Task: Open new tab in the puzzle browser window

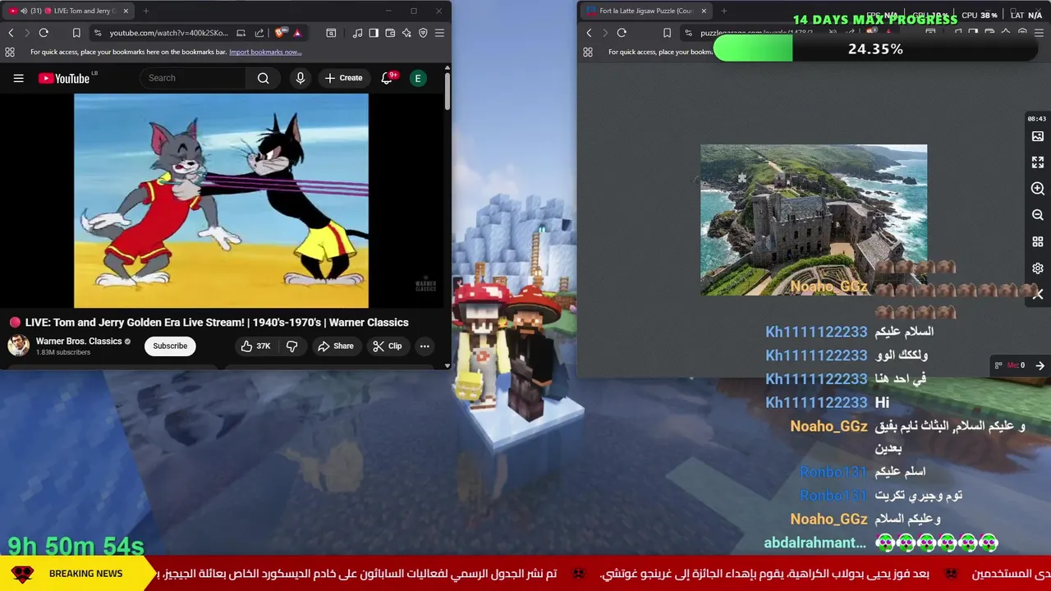Action: pos(725,11)
